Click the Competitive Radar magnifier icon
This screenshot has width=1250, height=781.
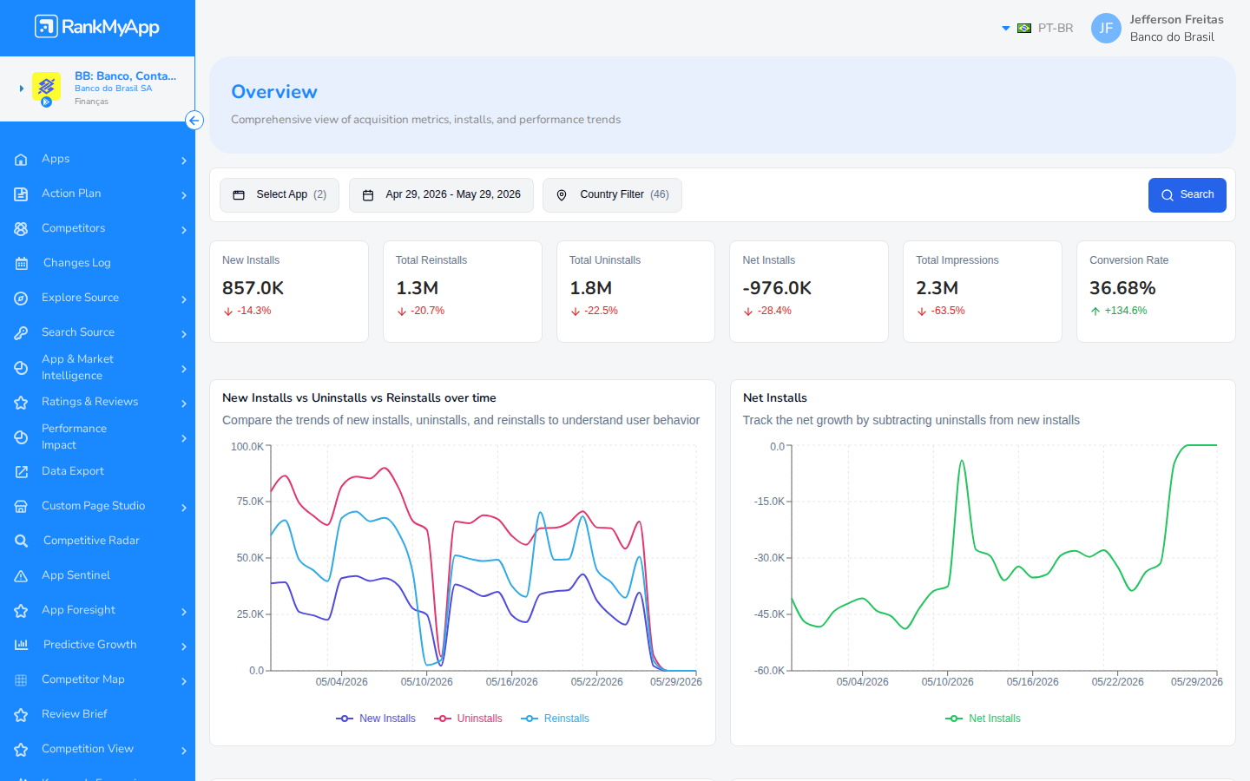22,541
